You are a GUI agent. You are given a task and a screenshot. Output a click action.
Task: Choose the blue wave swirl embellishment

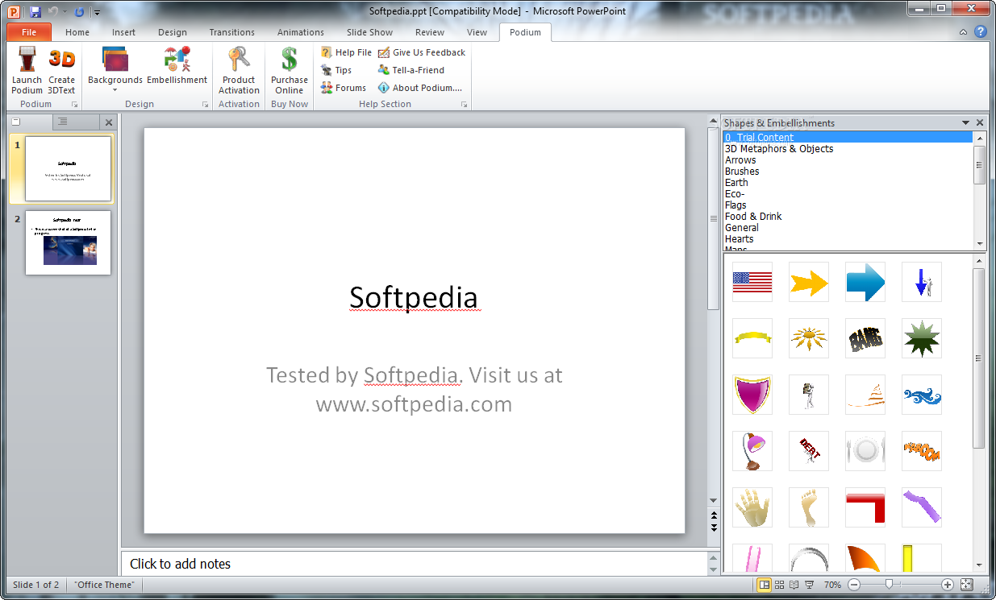coord(922,395)
